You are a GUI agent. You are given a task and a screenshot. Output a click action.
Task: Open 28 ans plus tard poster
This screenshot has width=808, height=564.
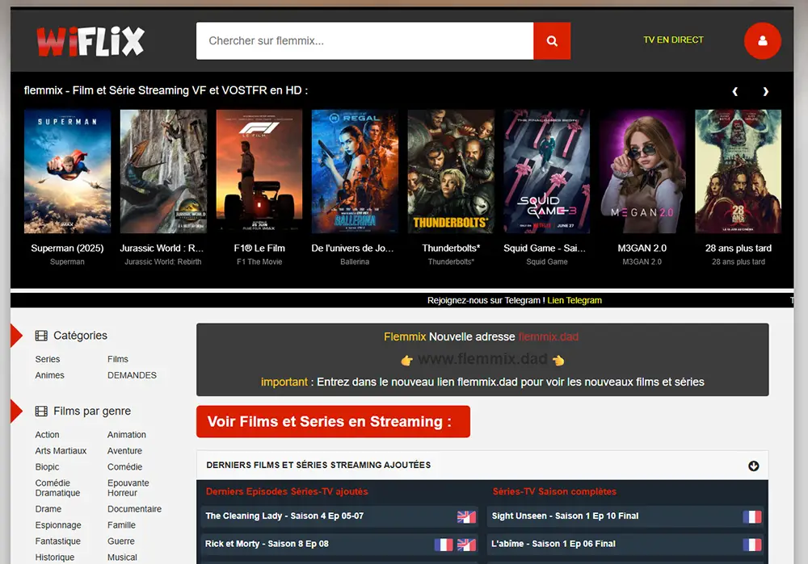tap(739, 171)
